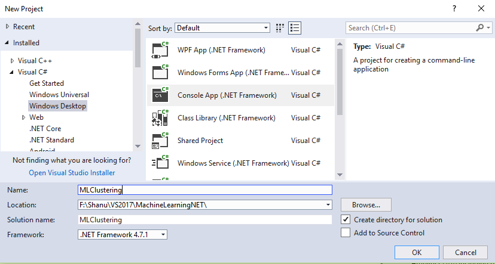Click template list scroll up arrow
Image resolution: width=495 pixels, height=264 pixels.
click(x=340, y=44)
